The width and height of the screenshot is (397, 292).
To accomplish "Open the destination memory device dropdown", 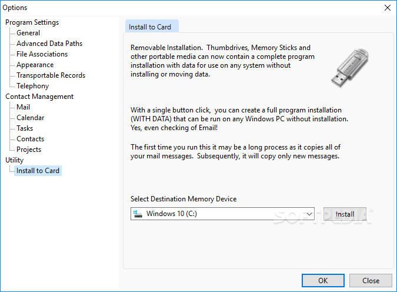I will [x=309, y=214].
